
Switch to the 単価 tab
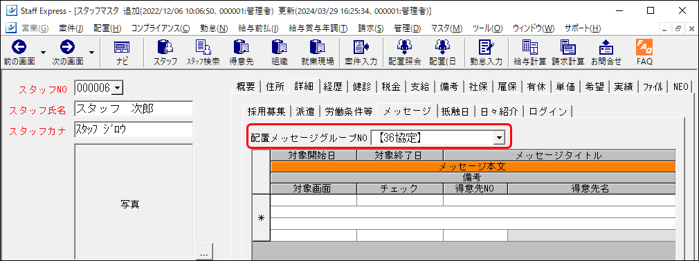565,87
